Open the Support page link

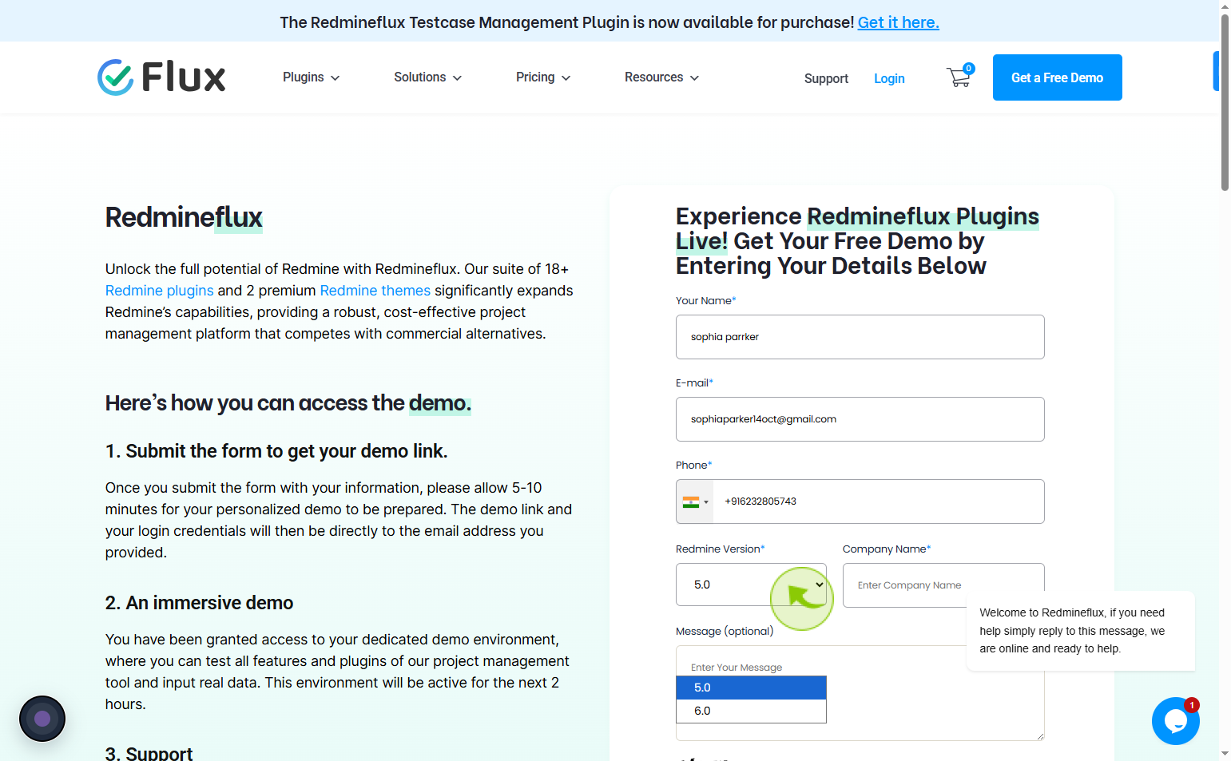point(826,78)
